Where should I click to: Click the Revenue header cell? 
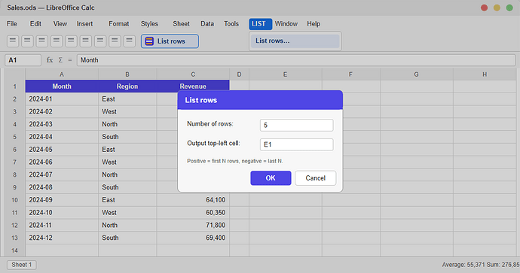click(x=193, y=86)
